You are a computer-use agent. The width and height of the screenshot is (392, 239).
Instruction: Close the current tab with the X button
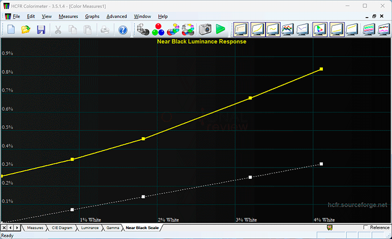pyautogui.click(x=4, y=228)
